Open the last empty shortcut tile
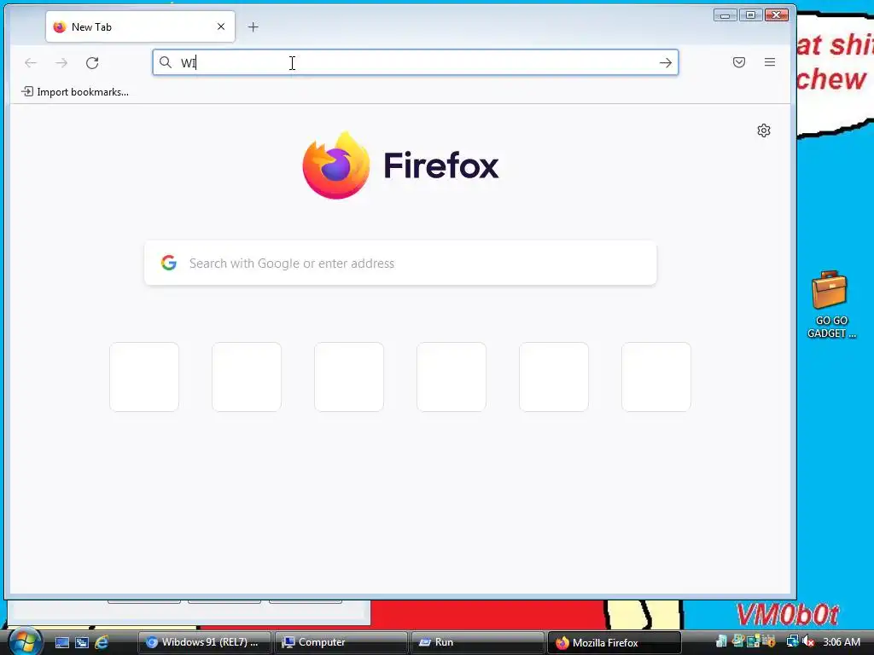Image resolution: width=874 pixels, height=655 pixels. click(x=656, y=377)
